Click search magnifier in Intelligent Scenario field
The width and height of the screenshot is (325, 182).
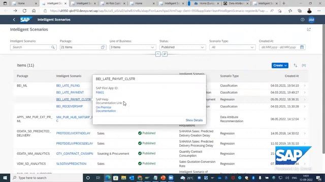pos(53,47)
